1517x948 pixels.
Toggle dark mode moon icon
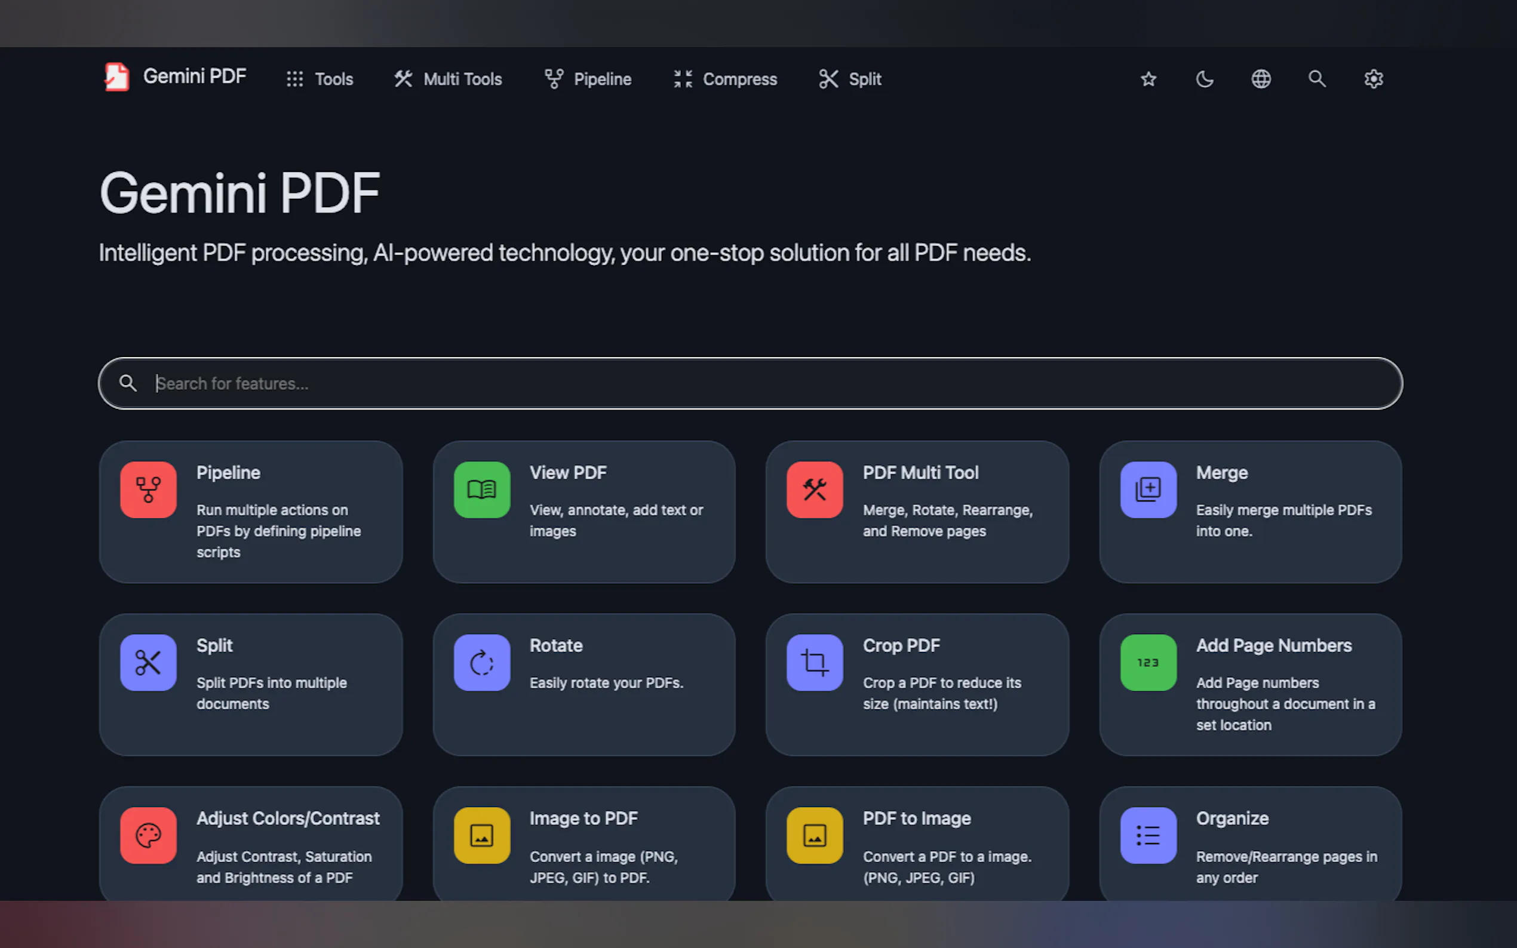tap(1204, 79)
